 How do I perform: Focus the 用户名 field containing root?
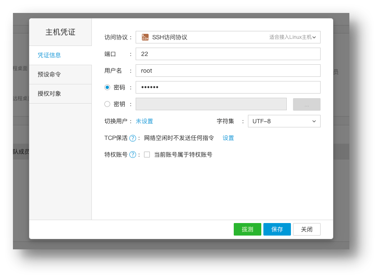(227, 71)
